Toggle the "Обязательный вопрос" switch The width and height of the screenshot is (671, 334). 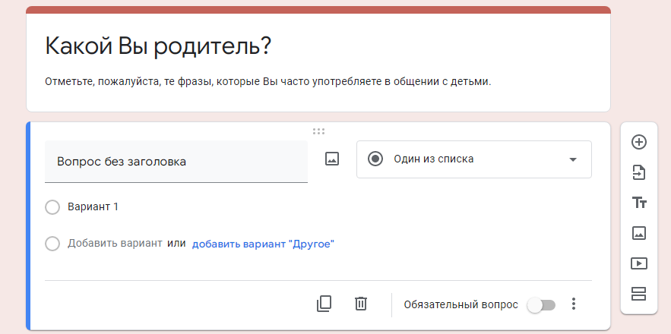pos(541,305)
